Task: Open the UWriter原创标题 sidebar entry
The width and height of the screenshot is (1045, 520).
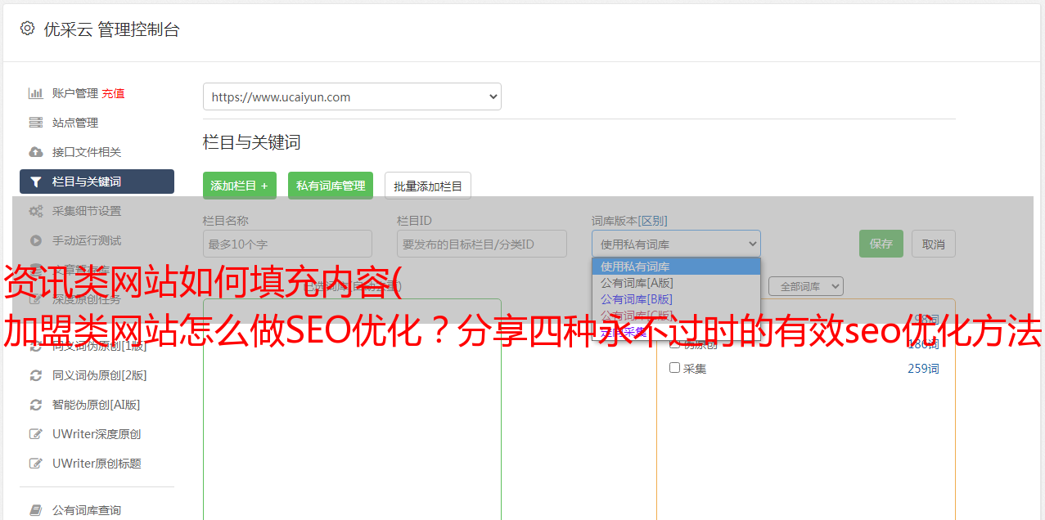Action: pos(97,464)
